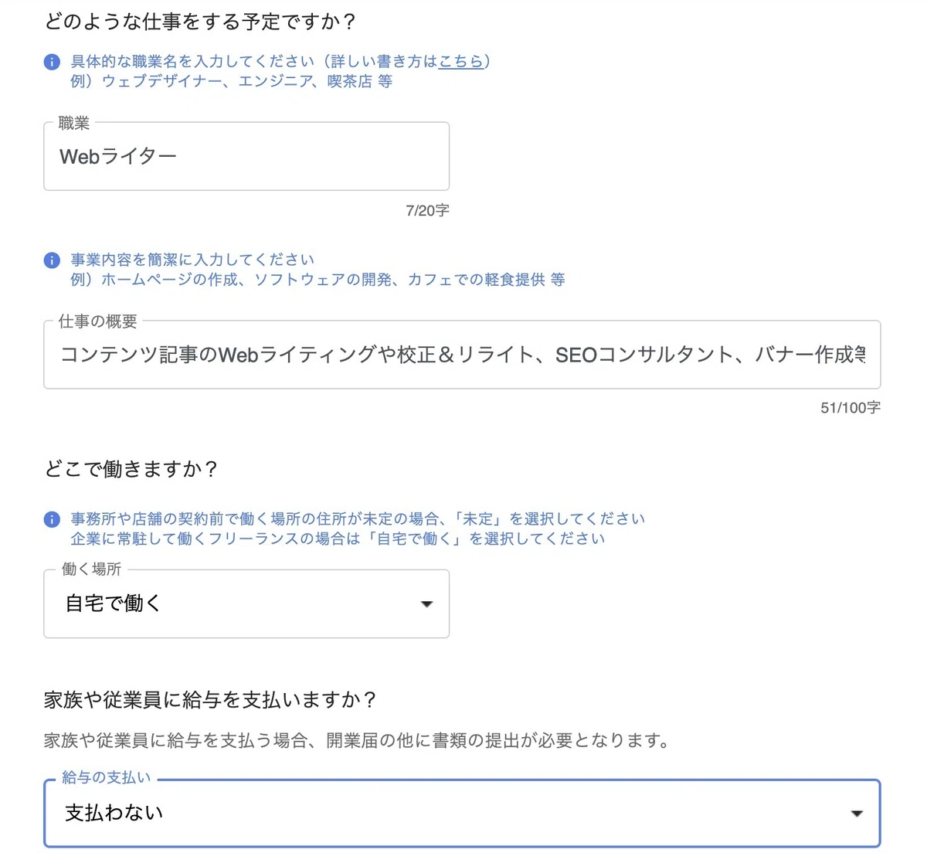The width and height of the screenshot is (927, 853).
Task: Open the 働く場所 dropdown showing 自宅で働く
Action: click(x=246, y=603)
